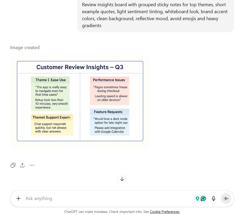Click the Customer Review Insights – Q3 title
This screenshot has height=215, width=241.
(x=80, y=67)
